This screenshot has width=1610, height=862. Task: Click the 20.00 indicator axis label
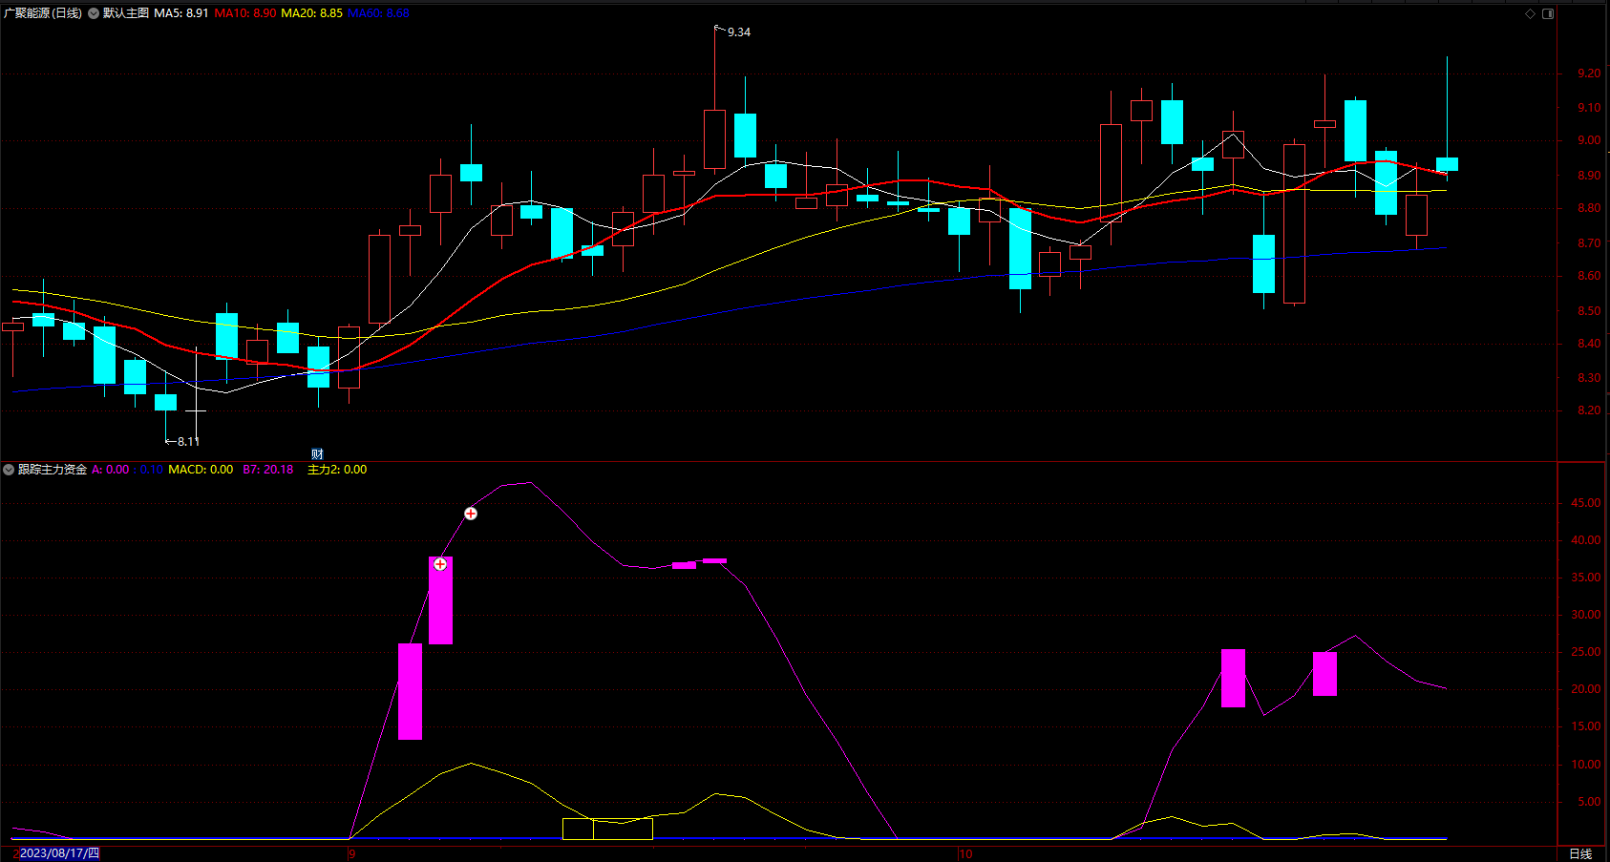click(1586, 689)
